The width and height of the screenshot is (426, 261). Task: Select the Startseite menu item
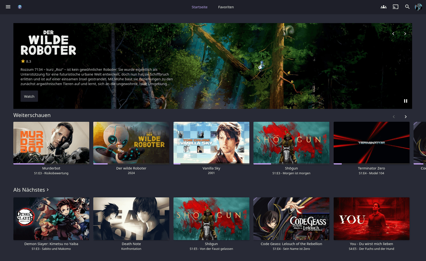tap(199, 7)
